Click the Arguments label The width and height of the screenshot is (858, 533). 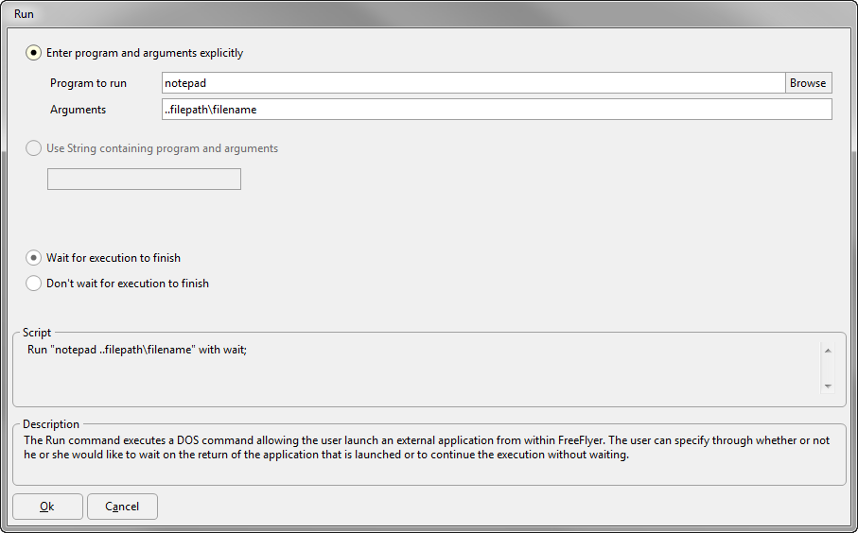pyautogui.click(x=78, y=110)
